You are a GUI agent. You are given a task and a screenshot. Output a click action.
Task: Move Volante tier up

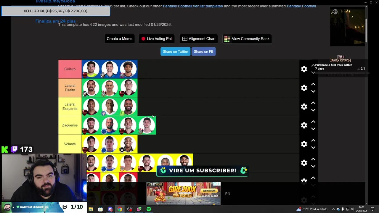coord(313,141)
